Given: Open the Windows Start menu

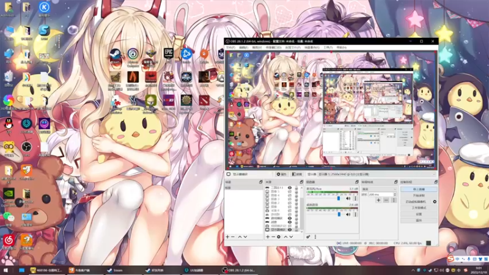Looking at the screenshot, I should (6, 270).
